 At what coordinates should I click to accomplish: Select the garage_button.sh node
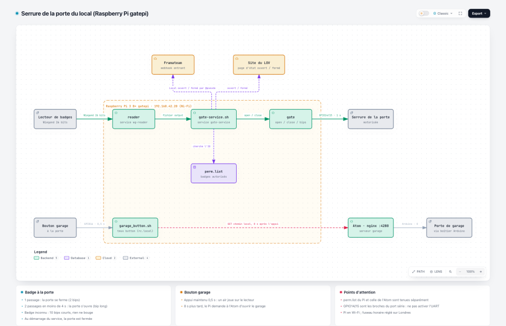[135, 228]
